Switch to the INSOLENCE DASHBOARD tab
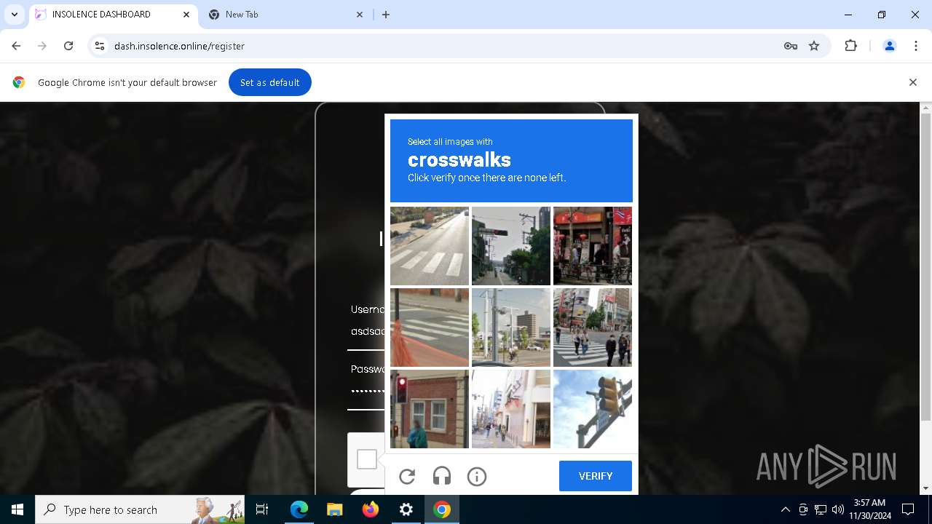This screenshot has height=524, width=932. (113, 15)
